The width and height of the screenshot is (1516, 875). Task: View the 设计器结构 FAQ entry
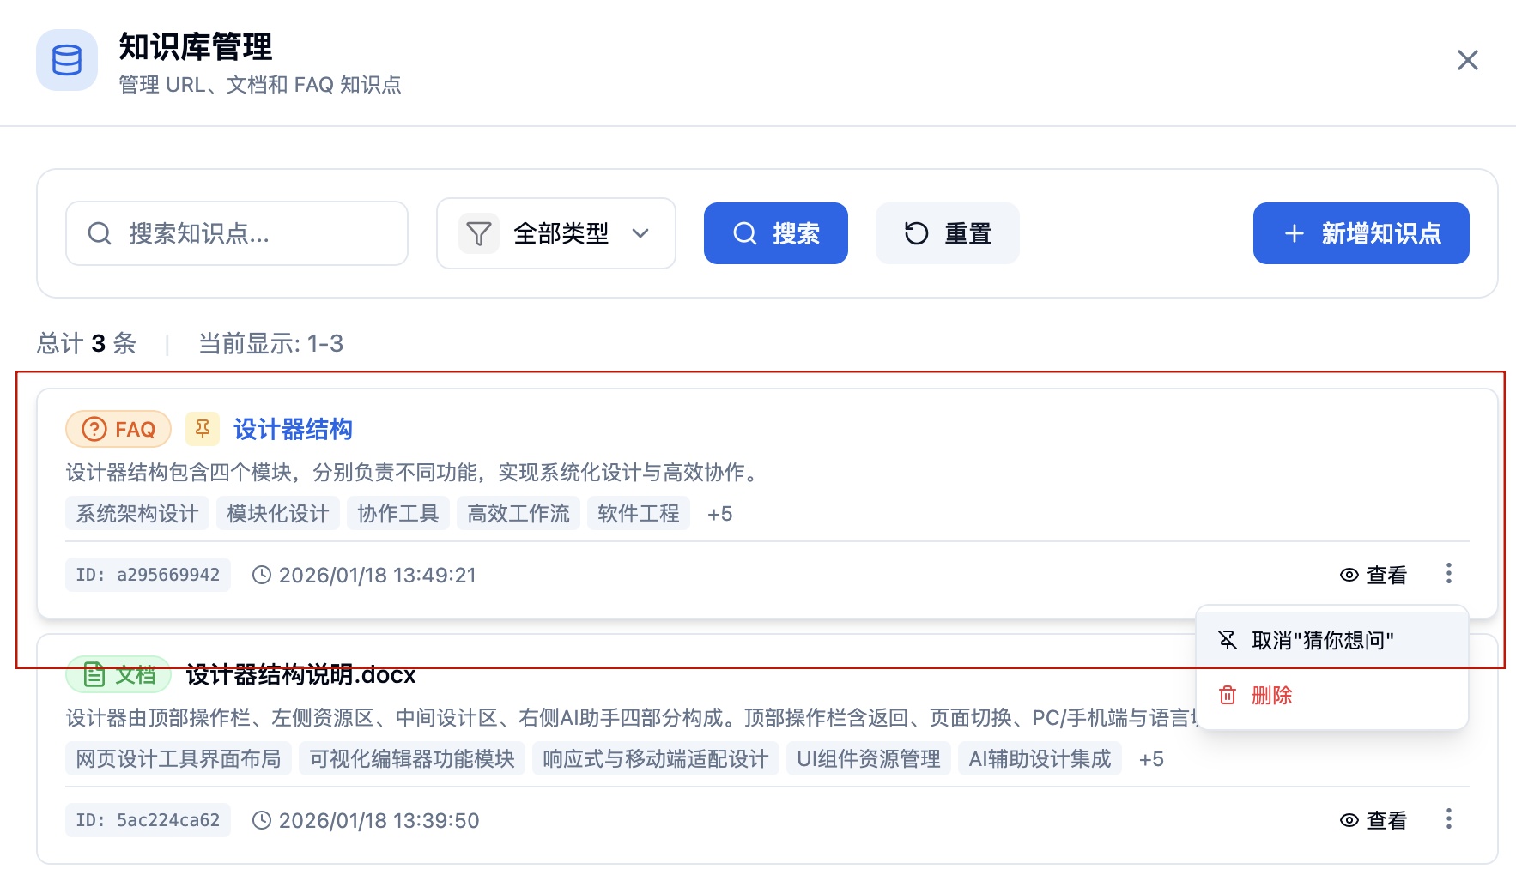[x=1373, y=575]
